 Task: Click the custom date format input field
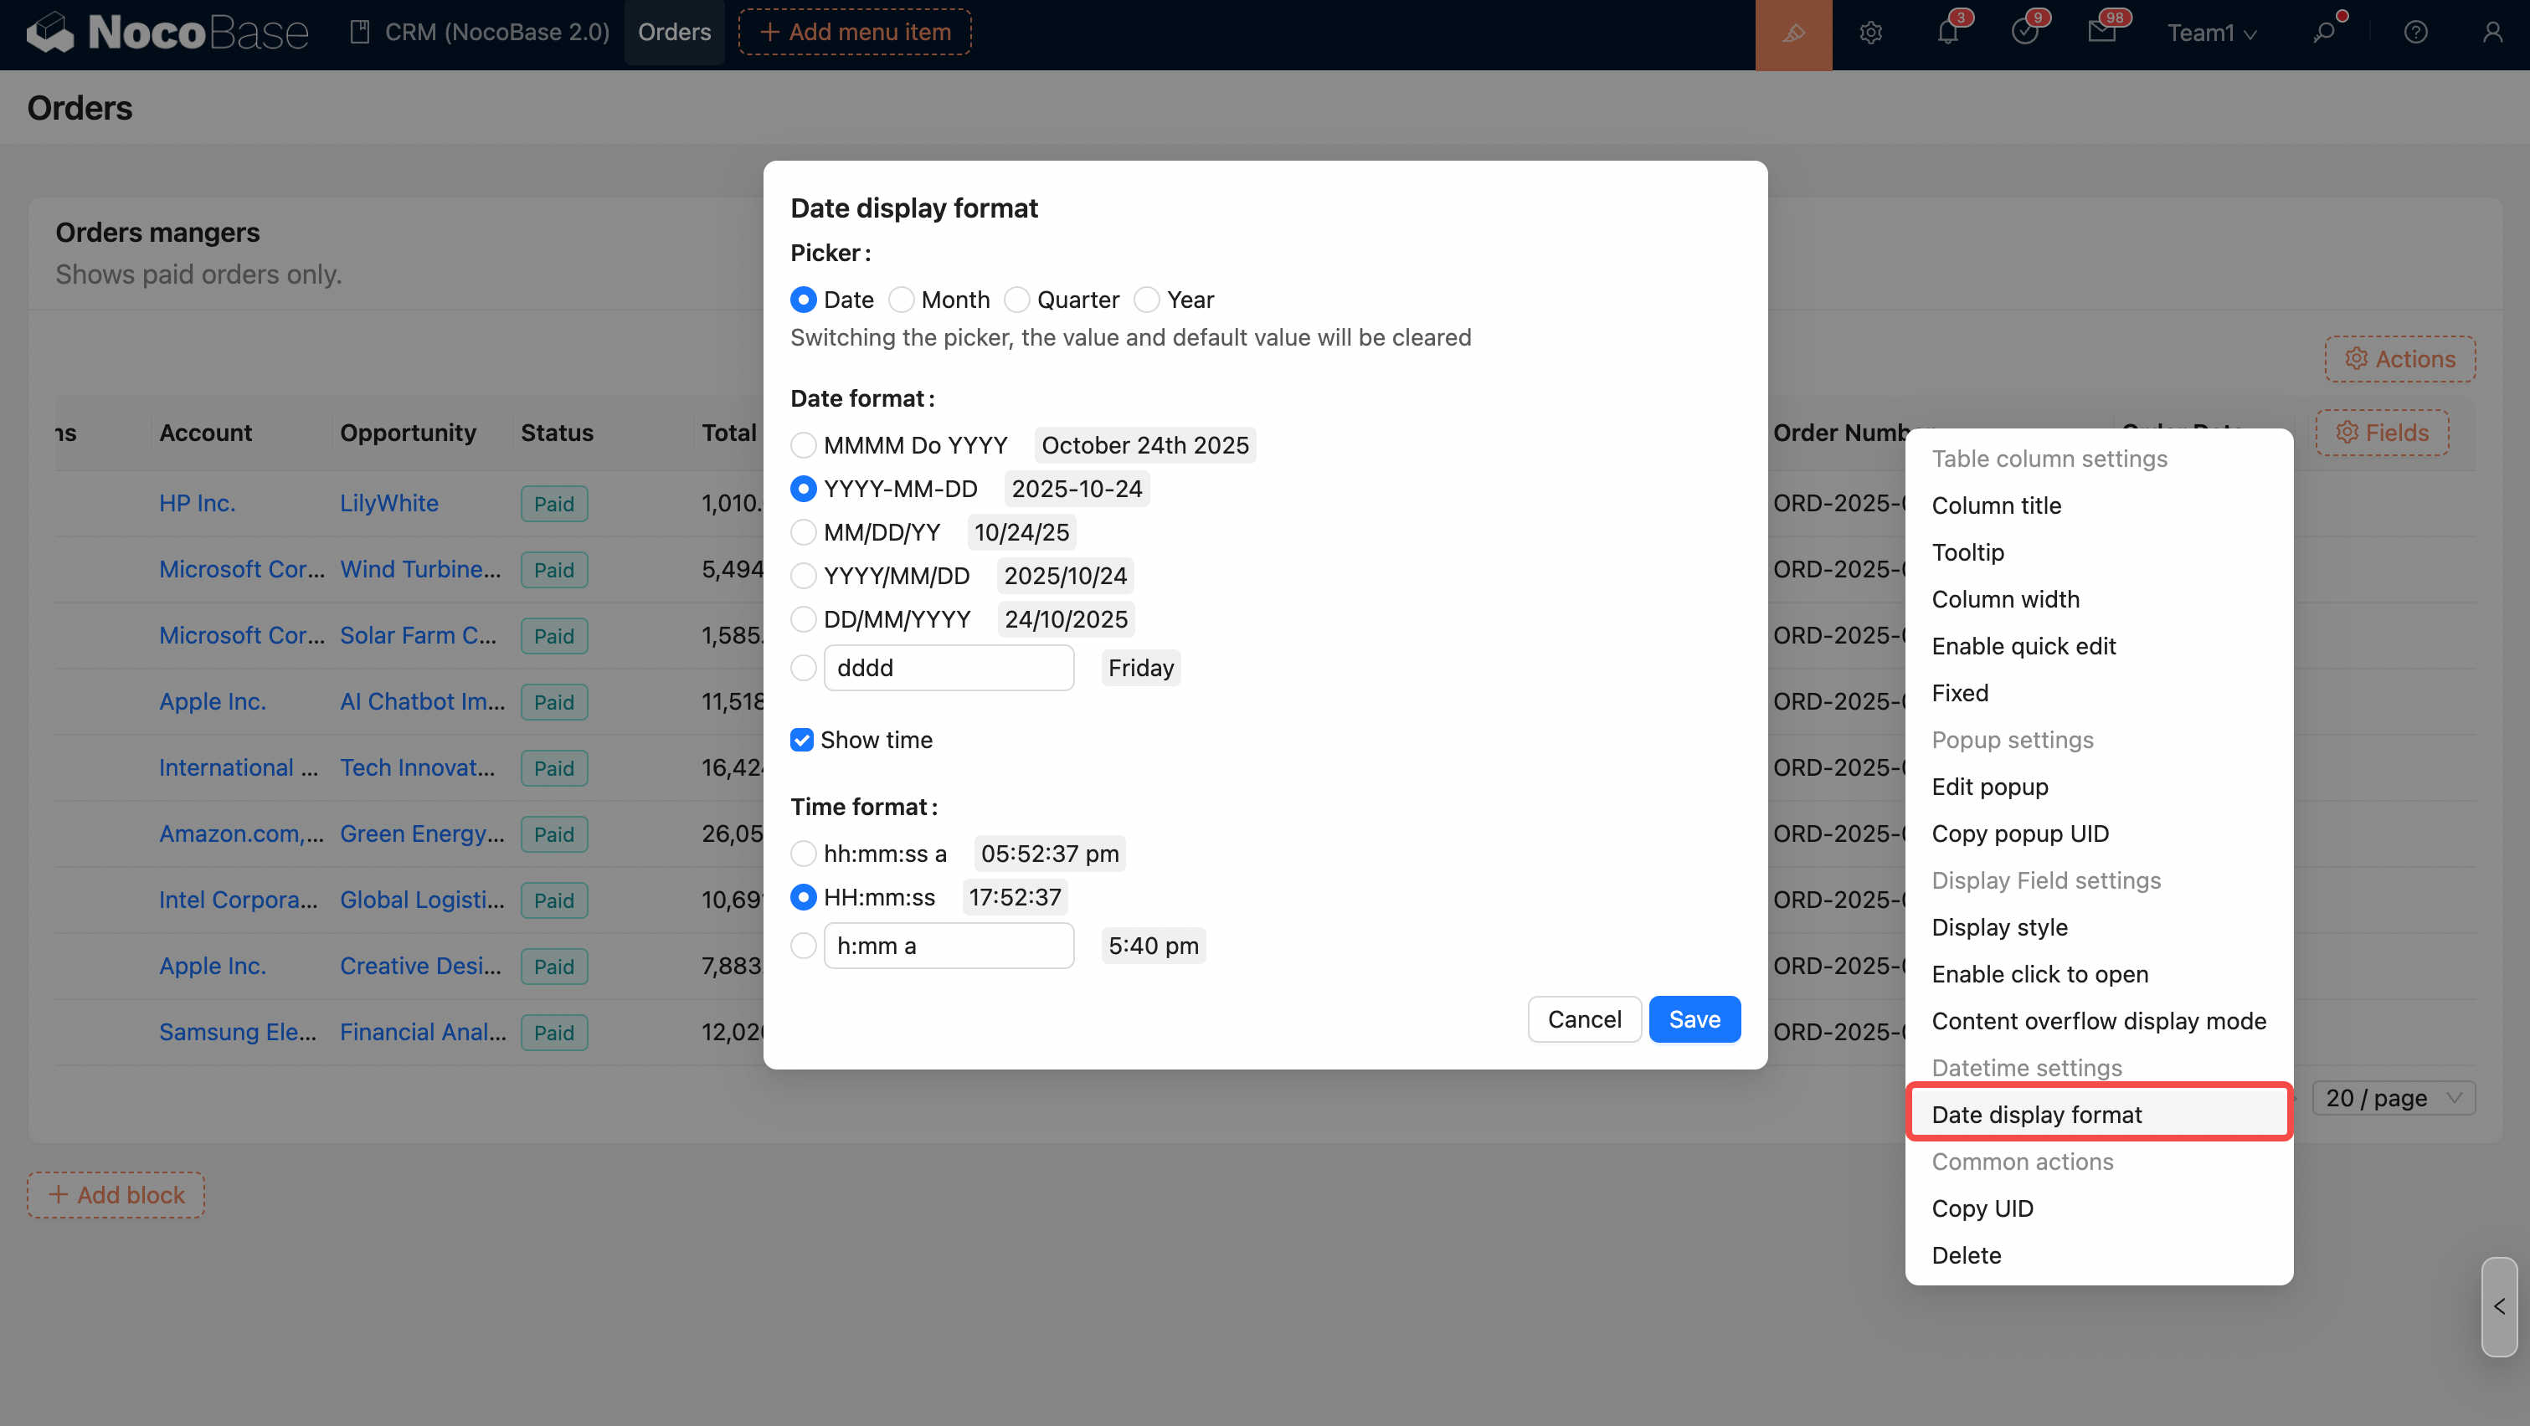tap(948, 669)
